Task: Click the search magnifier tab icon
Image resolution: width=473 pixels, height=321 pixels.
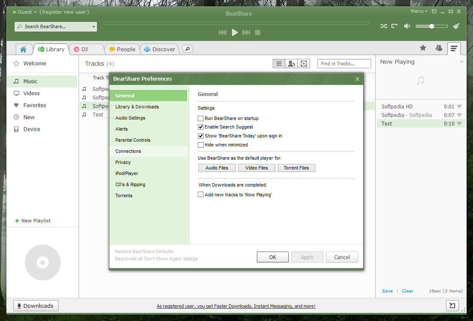Action: pyautogui.click(x=188, y=49)
